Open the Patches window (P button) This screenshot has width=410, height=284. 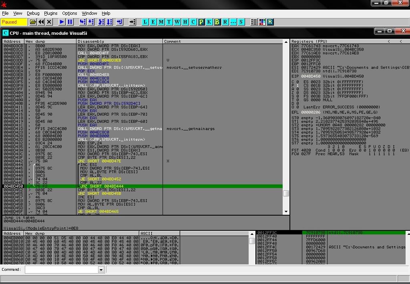(x=201, y=22)
